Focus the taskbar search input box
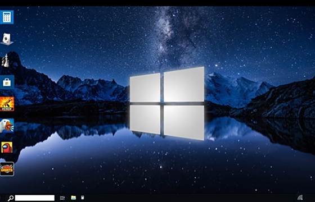 [34, 198]
